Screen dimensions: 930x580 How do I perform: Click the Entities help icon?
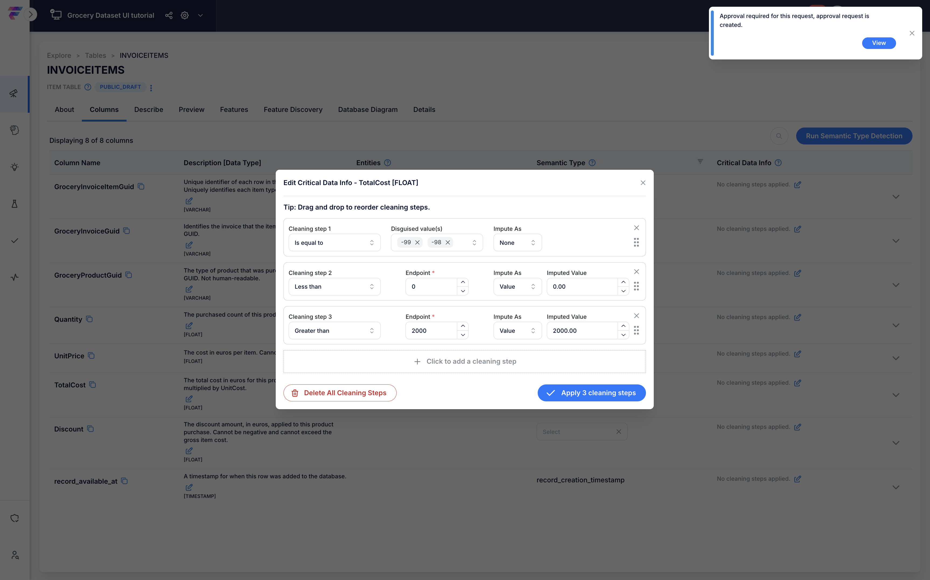(388, 163)
